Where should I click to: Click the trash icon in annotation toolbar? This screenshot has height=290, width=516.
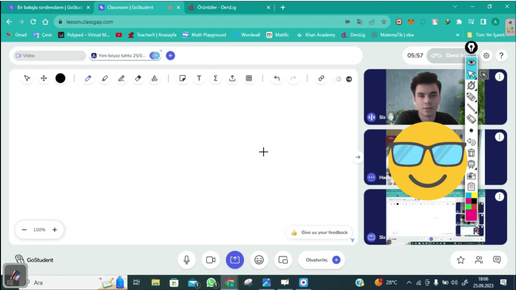coord(471,153)
